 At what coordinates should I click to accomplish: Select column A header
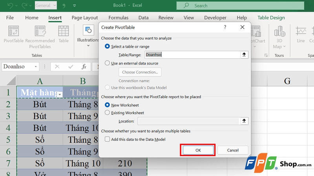click(x=40, y=81)
